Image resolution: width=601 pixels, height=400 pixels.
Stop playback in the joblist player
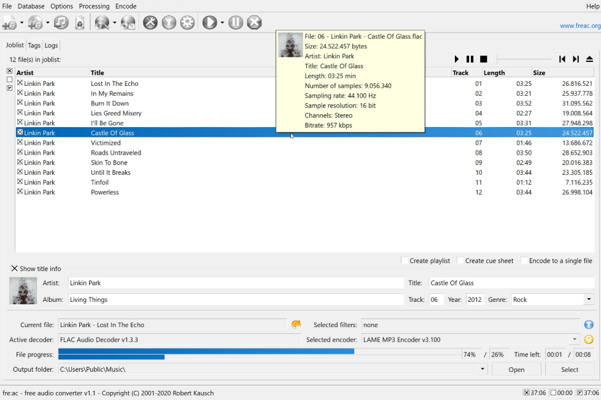point(484,59)
